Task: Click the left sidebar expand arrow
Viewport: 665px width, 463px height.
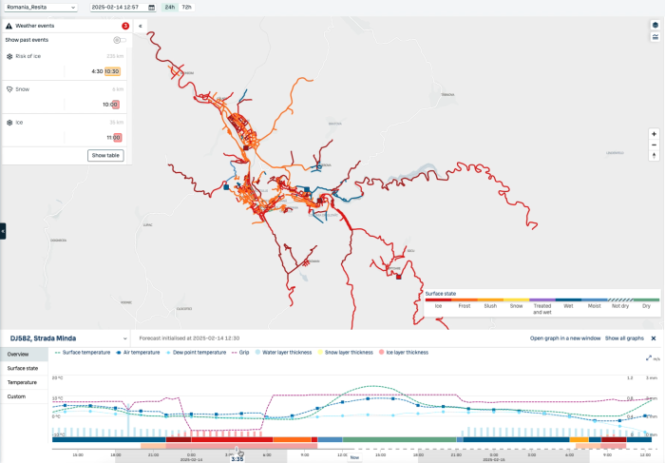Action: coord(3,231)
